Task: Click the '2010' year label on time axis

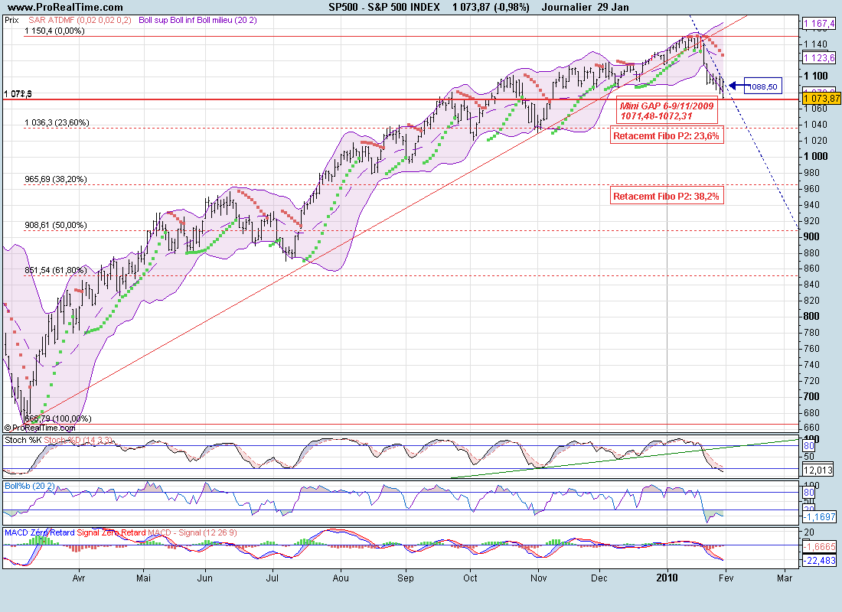Action: [667, 578]
